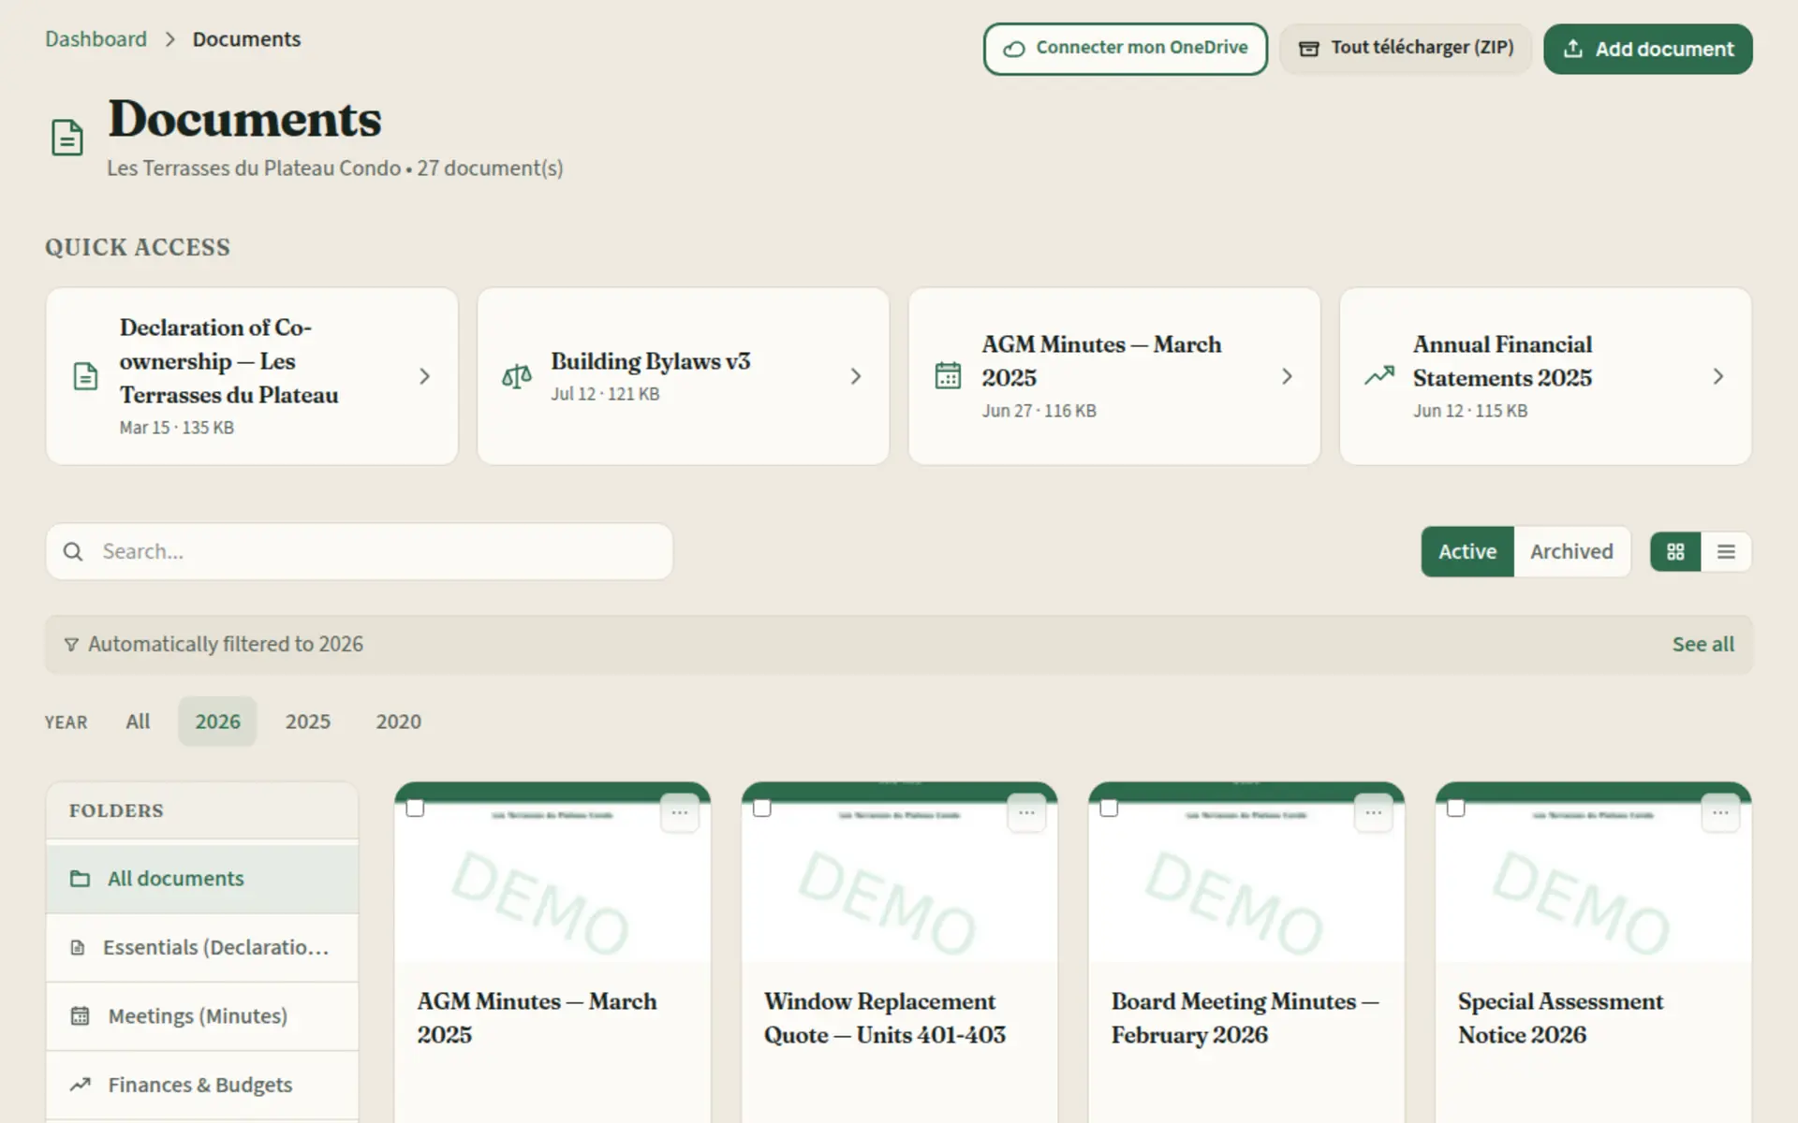Switch to Active documents

pyautogui.click(x=1467, y=552)
